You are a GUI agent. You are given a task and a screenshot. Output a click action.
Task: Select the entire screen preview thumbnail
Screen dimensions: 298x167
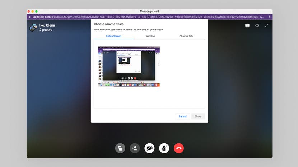pyautogui.click(x=129, y=66)
